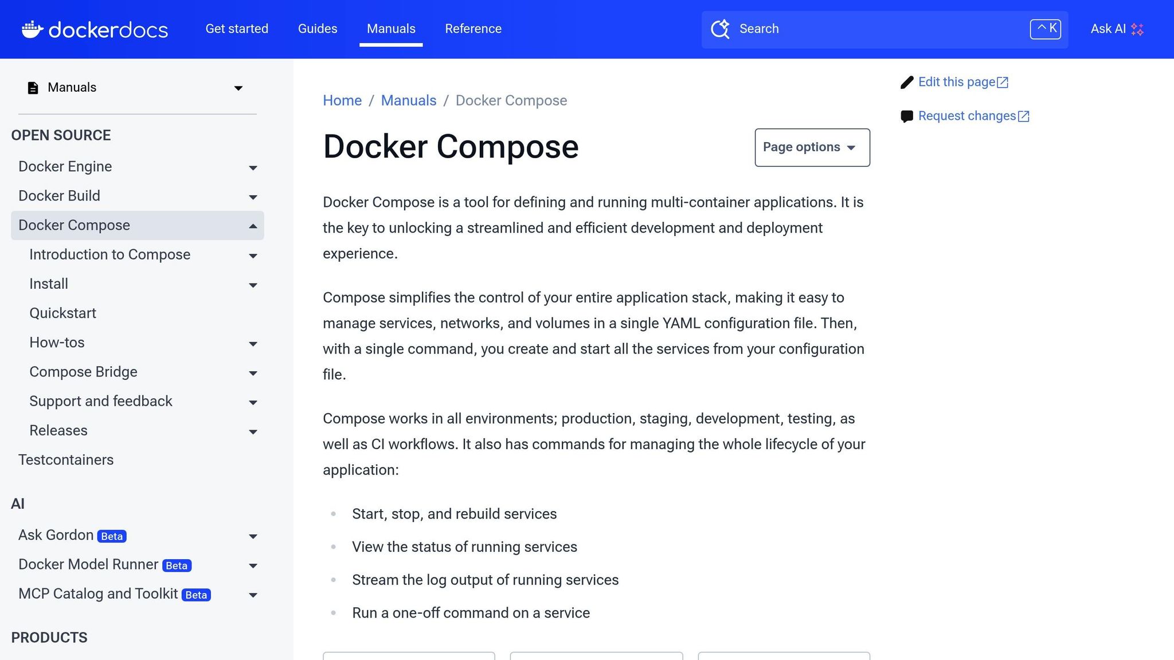1174x660 pixels.
Task: Click the search magnifier sparkle icon
Action: [720, 29]
